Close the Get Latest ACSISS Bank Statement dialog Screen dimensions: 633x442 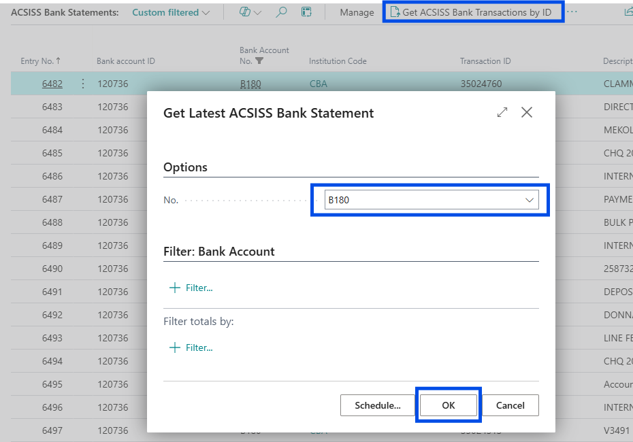tap(526, 113)
